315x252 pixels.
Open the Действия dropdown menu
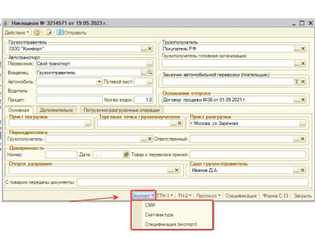[16, 33]
